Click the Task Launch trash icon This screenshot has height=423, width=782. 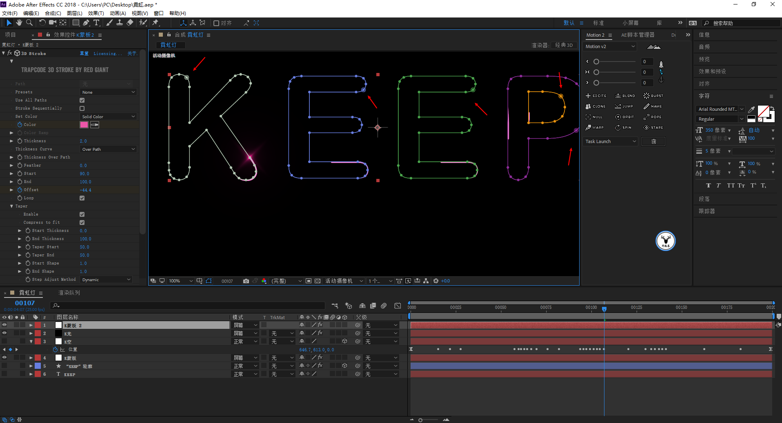(653, 141)
